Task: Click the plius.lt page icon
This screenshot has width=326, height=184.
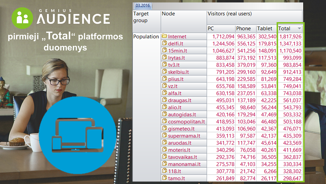Action: pyautogui.click(x=164, y=79)
